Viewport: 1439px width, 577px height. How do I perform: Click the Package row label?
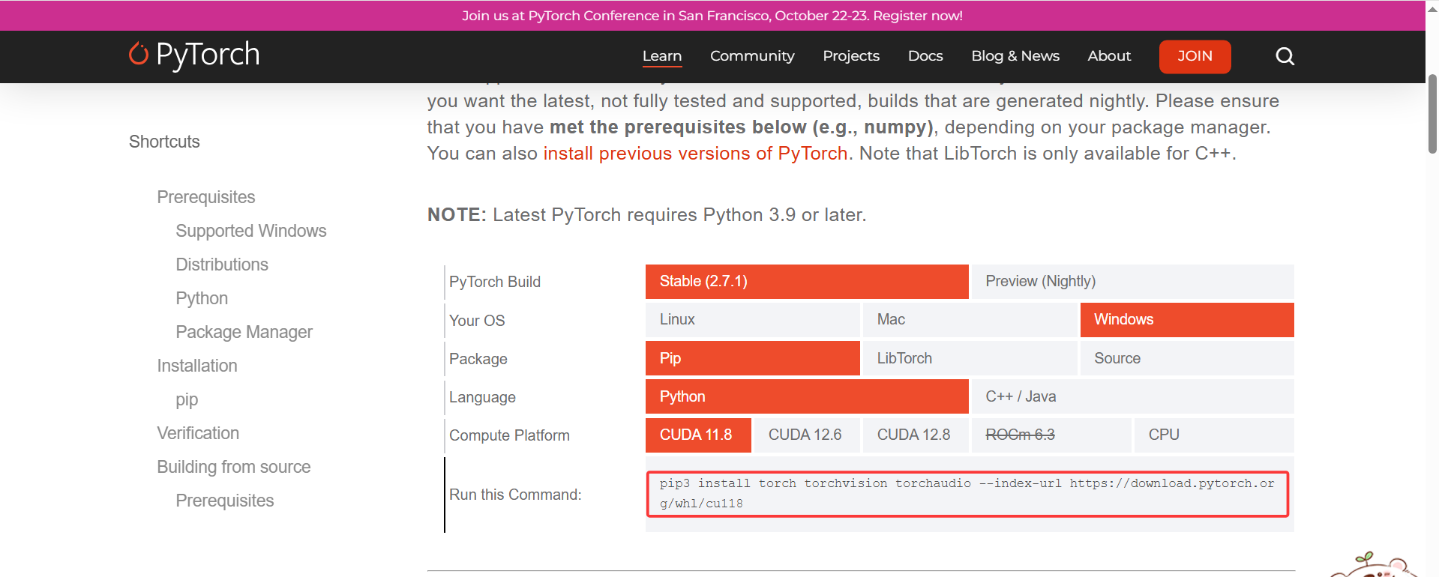click(x=478, y=359)
